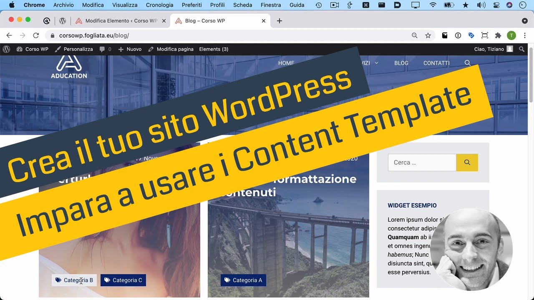This screenshot has height=300, width=534.
Task: Click inside the Cerca search field
Action: (x=421, y=162)
